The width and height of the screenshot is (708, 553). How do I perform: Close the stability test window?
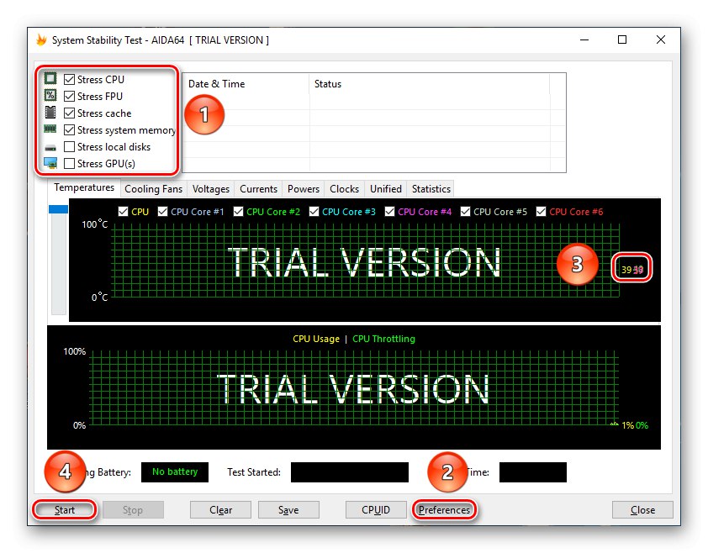tap(642, 510)
